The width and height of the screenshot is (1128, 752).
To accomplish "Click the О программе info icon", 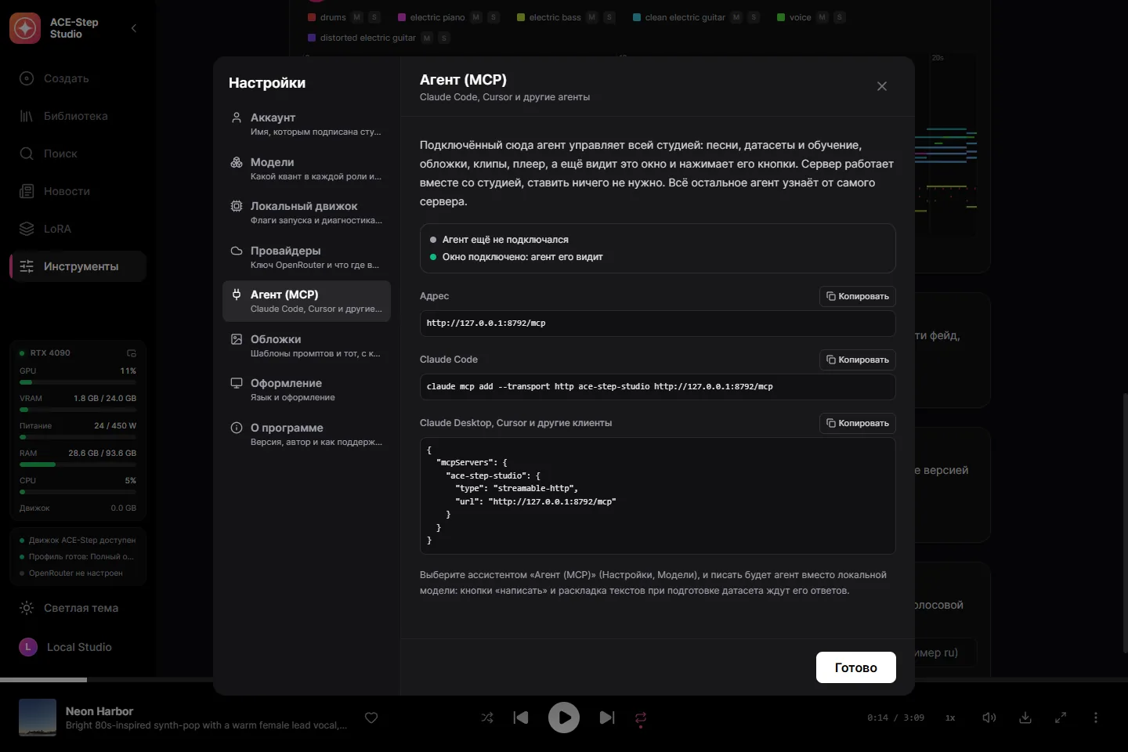I will (x=237, y=428).
